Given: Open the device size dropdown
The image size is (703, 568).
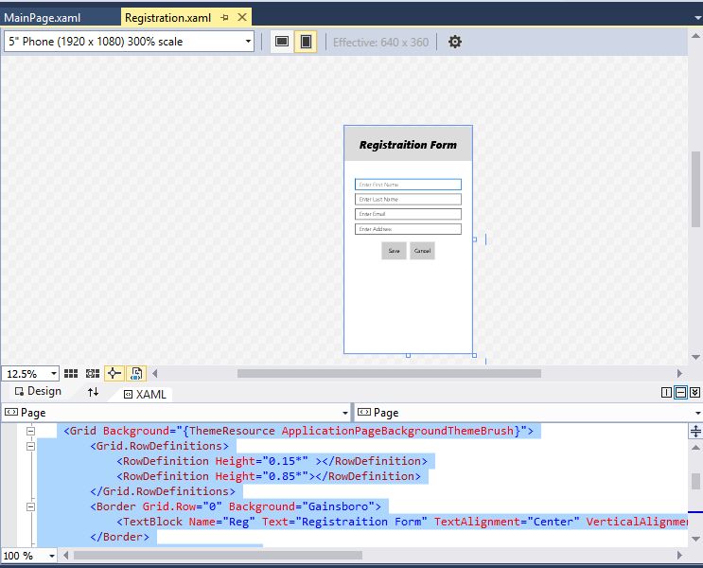Looking at the screenshot, I should [249, 42].
